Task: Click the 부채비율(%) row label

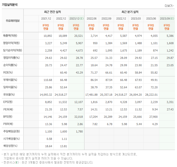Action: point(10,80)
